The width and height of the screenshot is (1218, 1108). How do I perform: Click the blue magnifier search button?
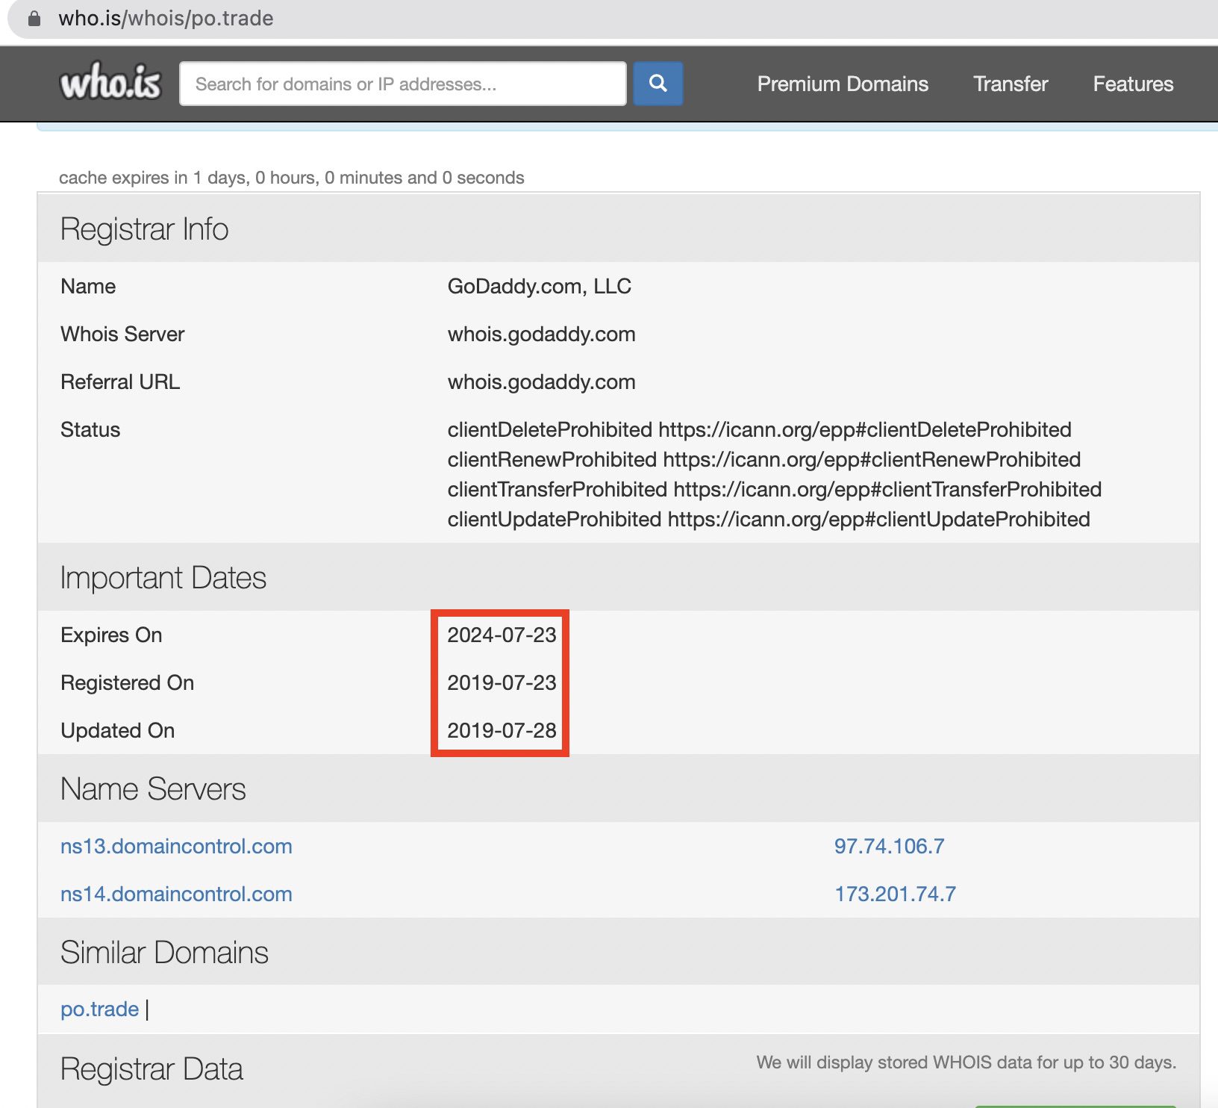coord(658,84)
